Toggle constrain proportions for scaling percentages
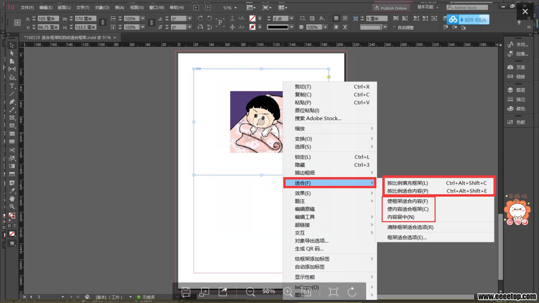 coord(152,22)
